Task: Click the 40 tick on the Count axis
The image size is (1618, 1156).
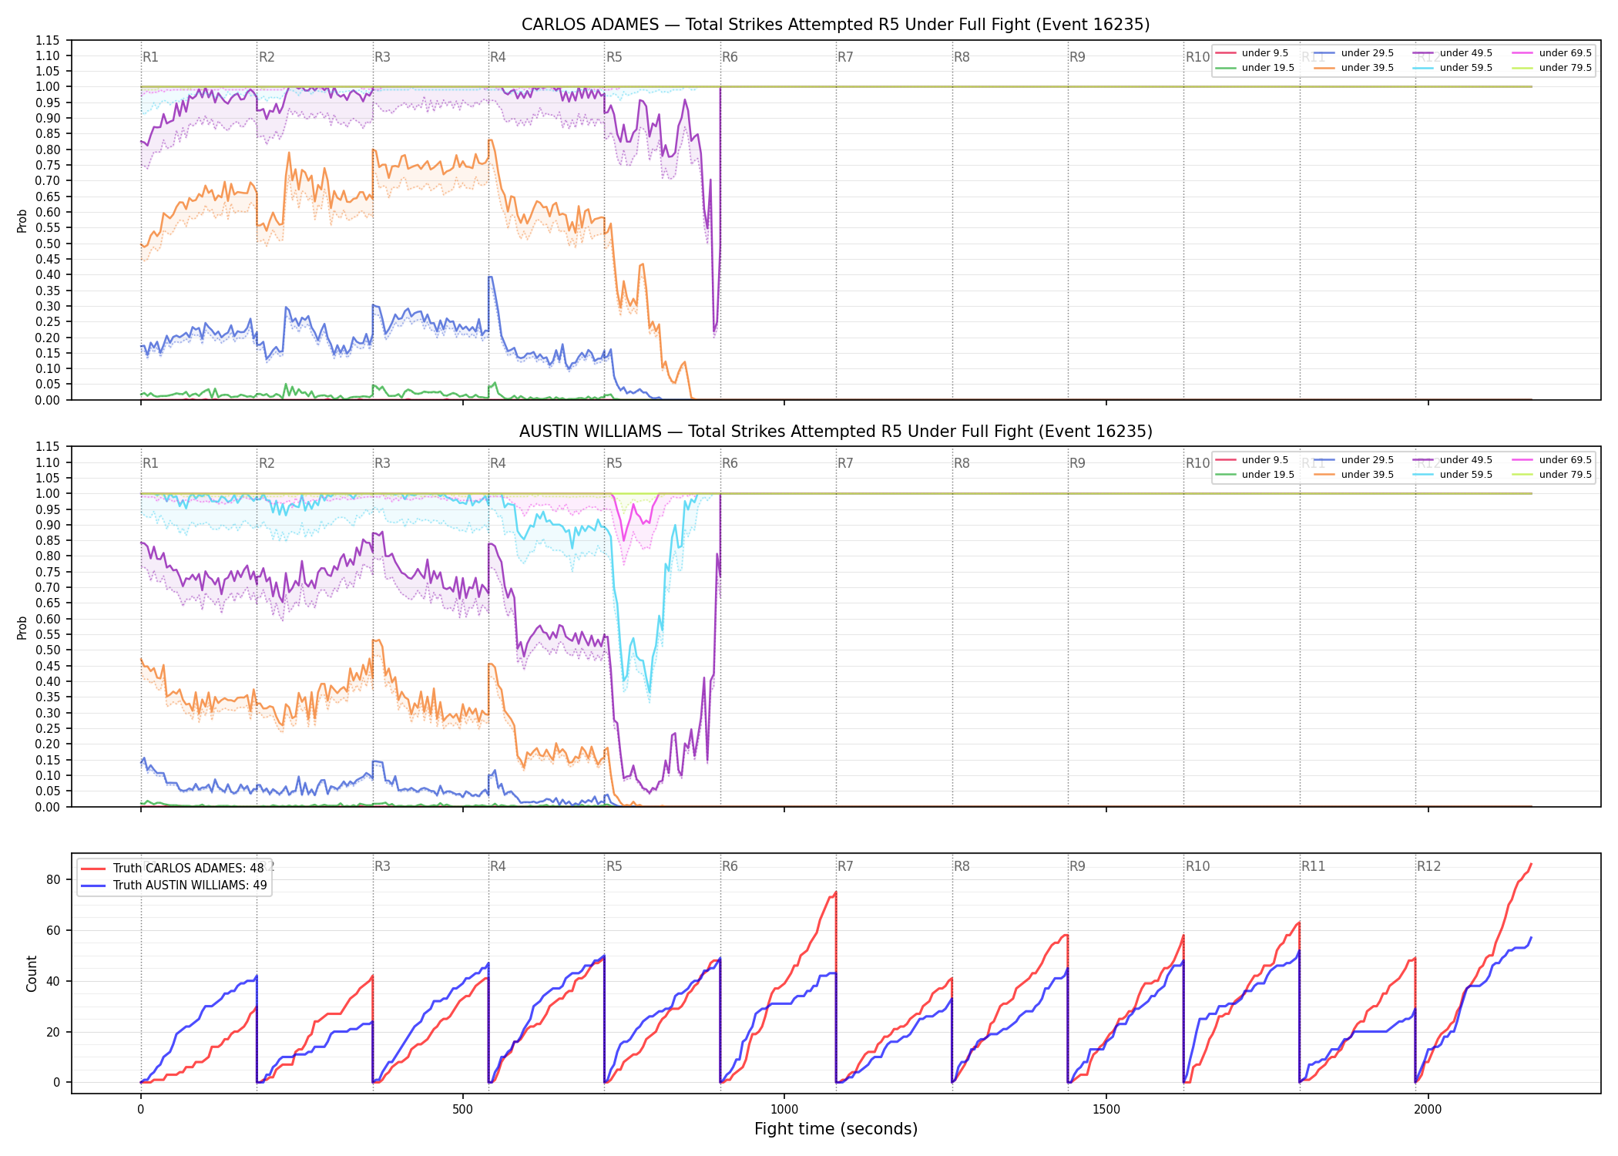Action: tap(53, 981)
